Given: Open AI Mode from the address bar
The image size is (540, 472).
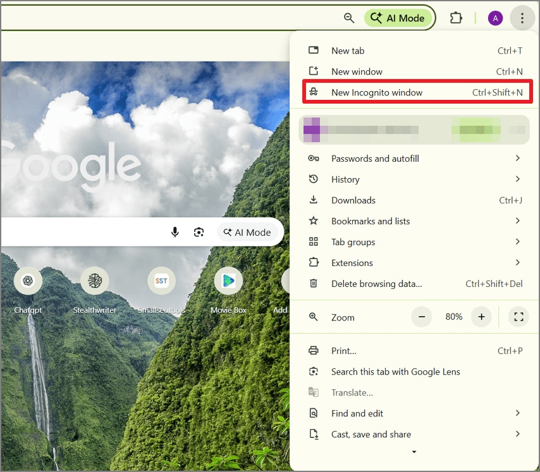Looking at the screenshot, I should click(398, 18).
